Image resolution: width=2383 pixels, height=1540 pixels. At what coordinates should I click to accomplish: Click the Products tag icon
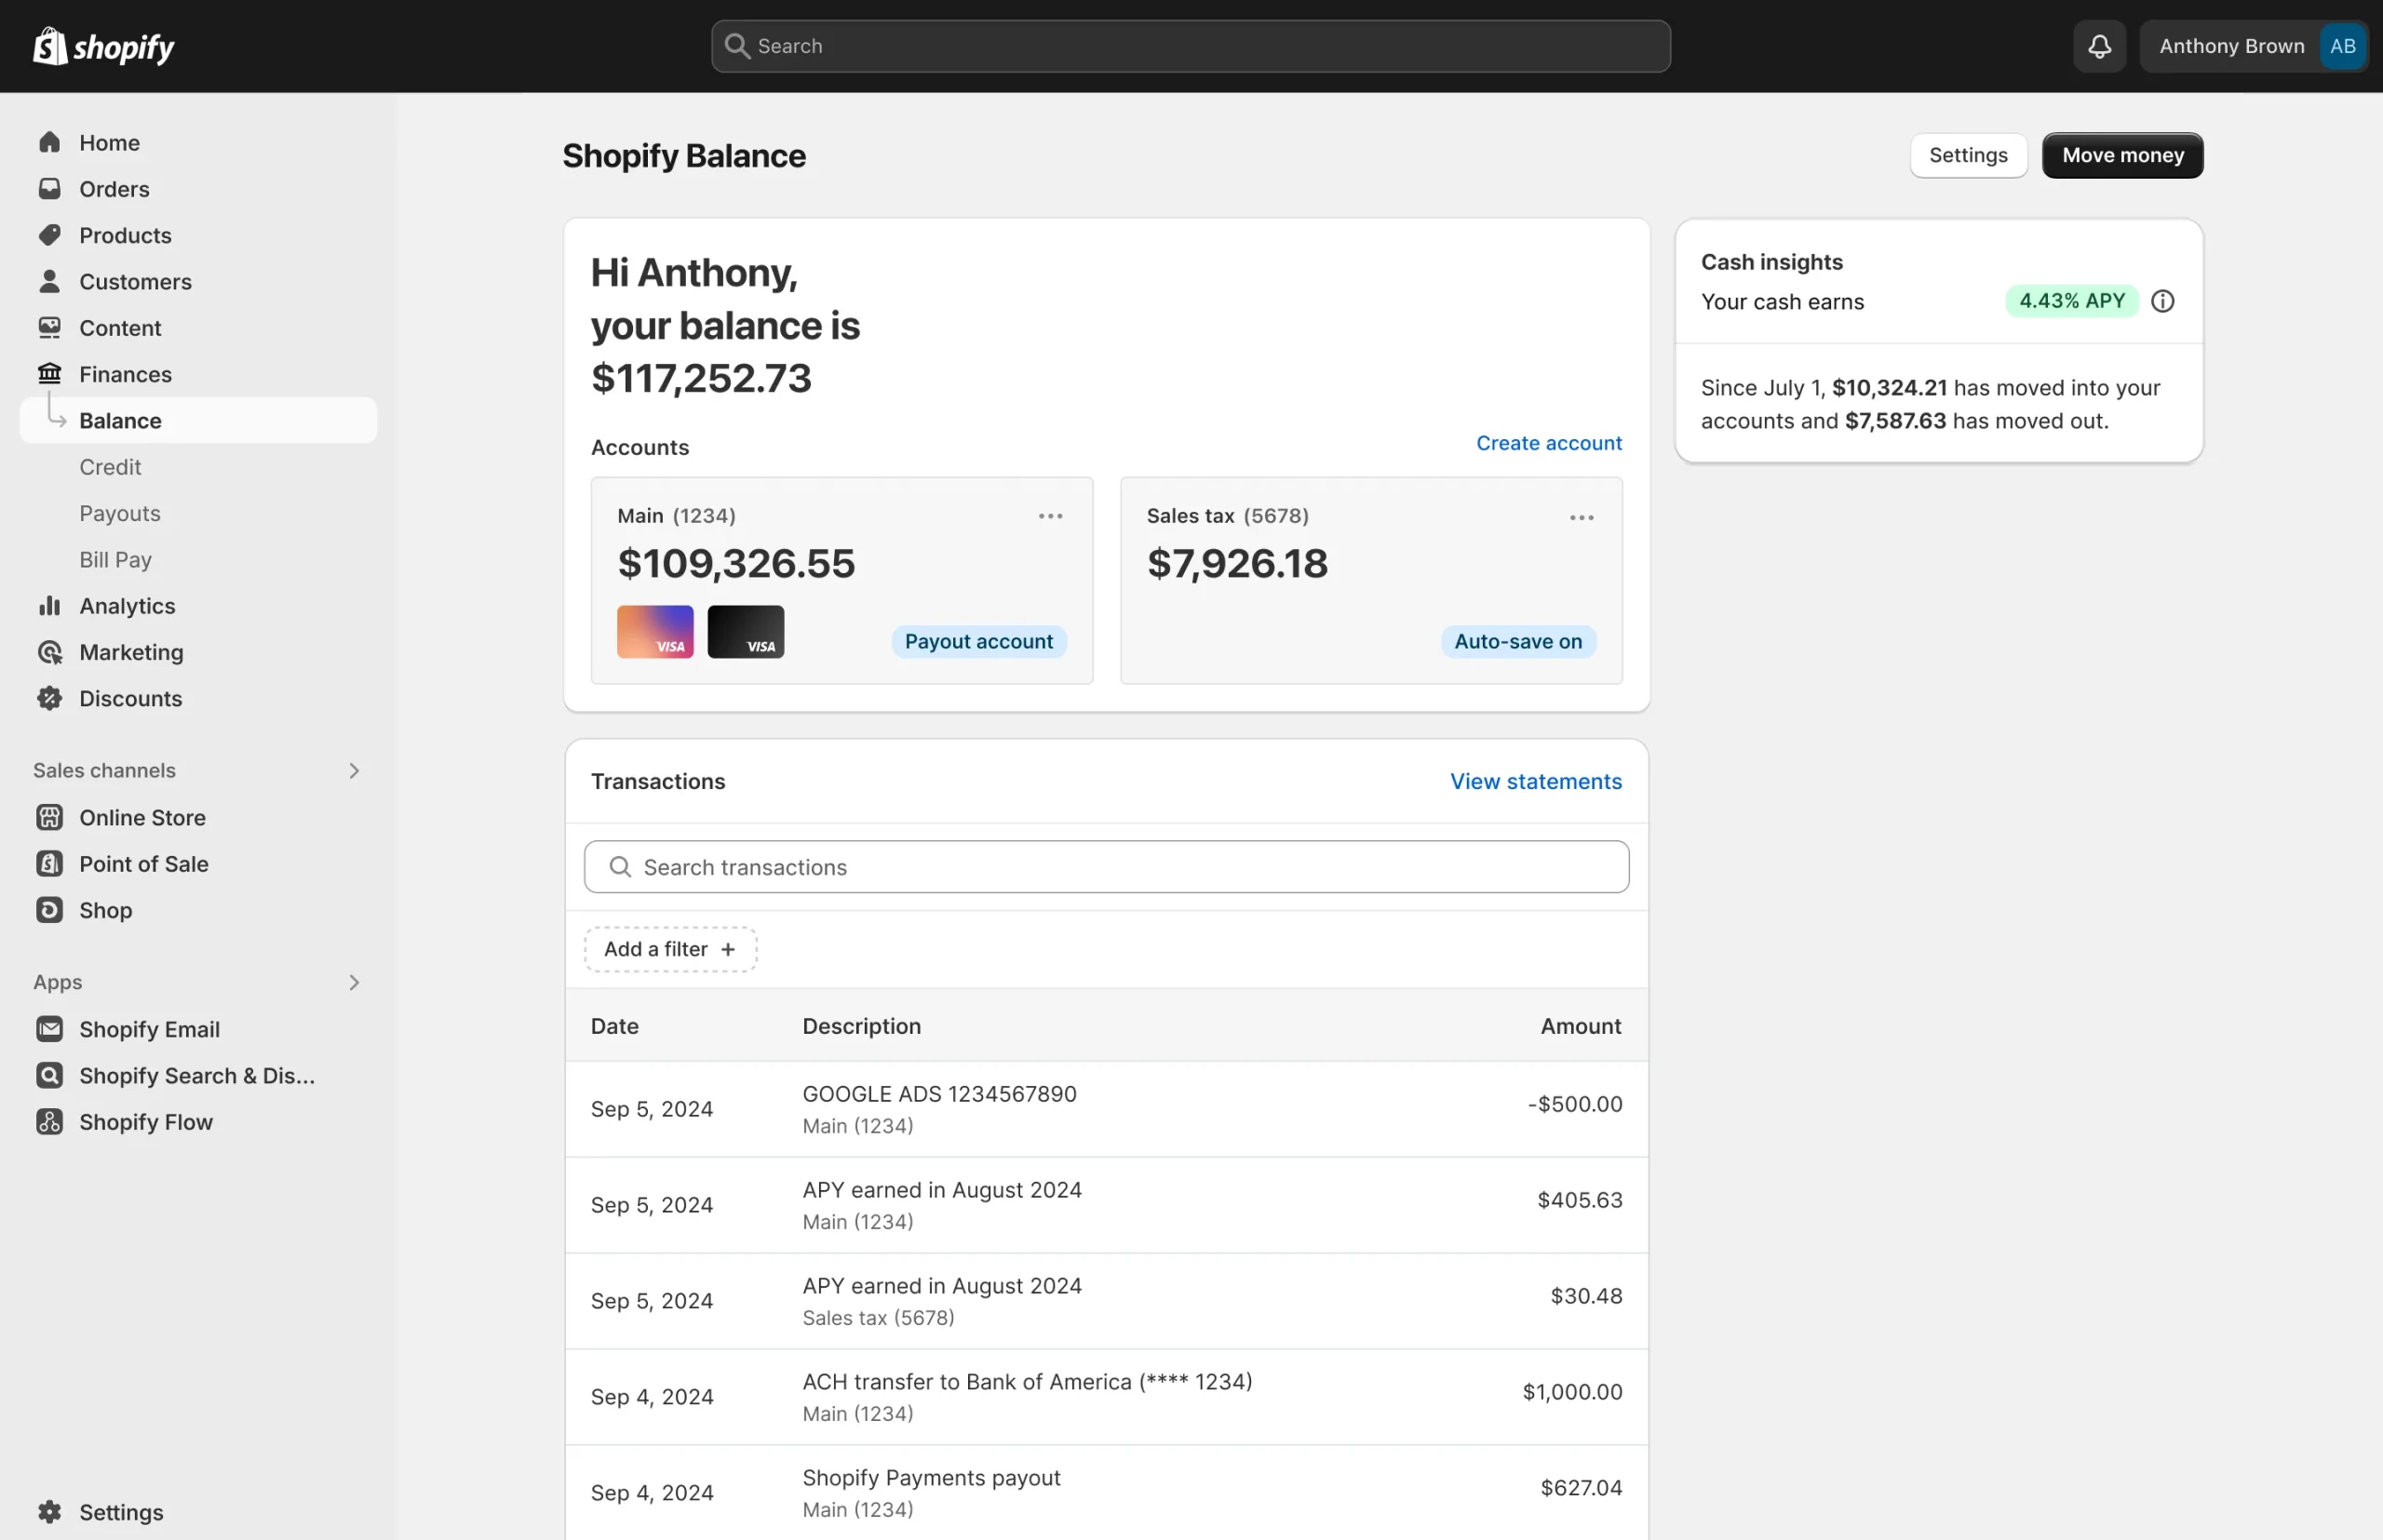[49, 235]
